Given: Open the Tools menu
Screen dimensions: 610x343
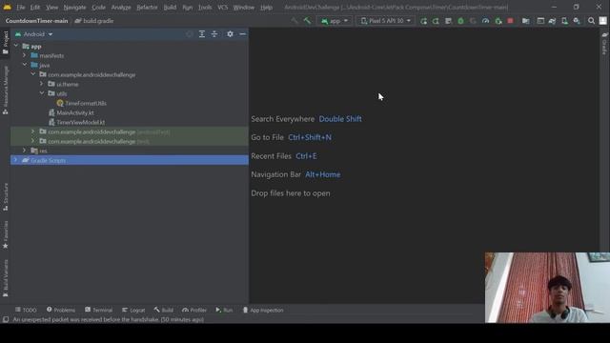Looking at the screenshot, I should (x=205, y=8).
